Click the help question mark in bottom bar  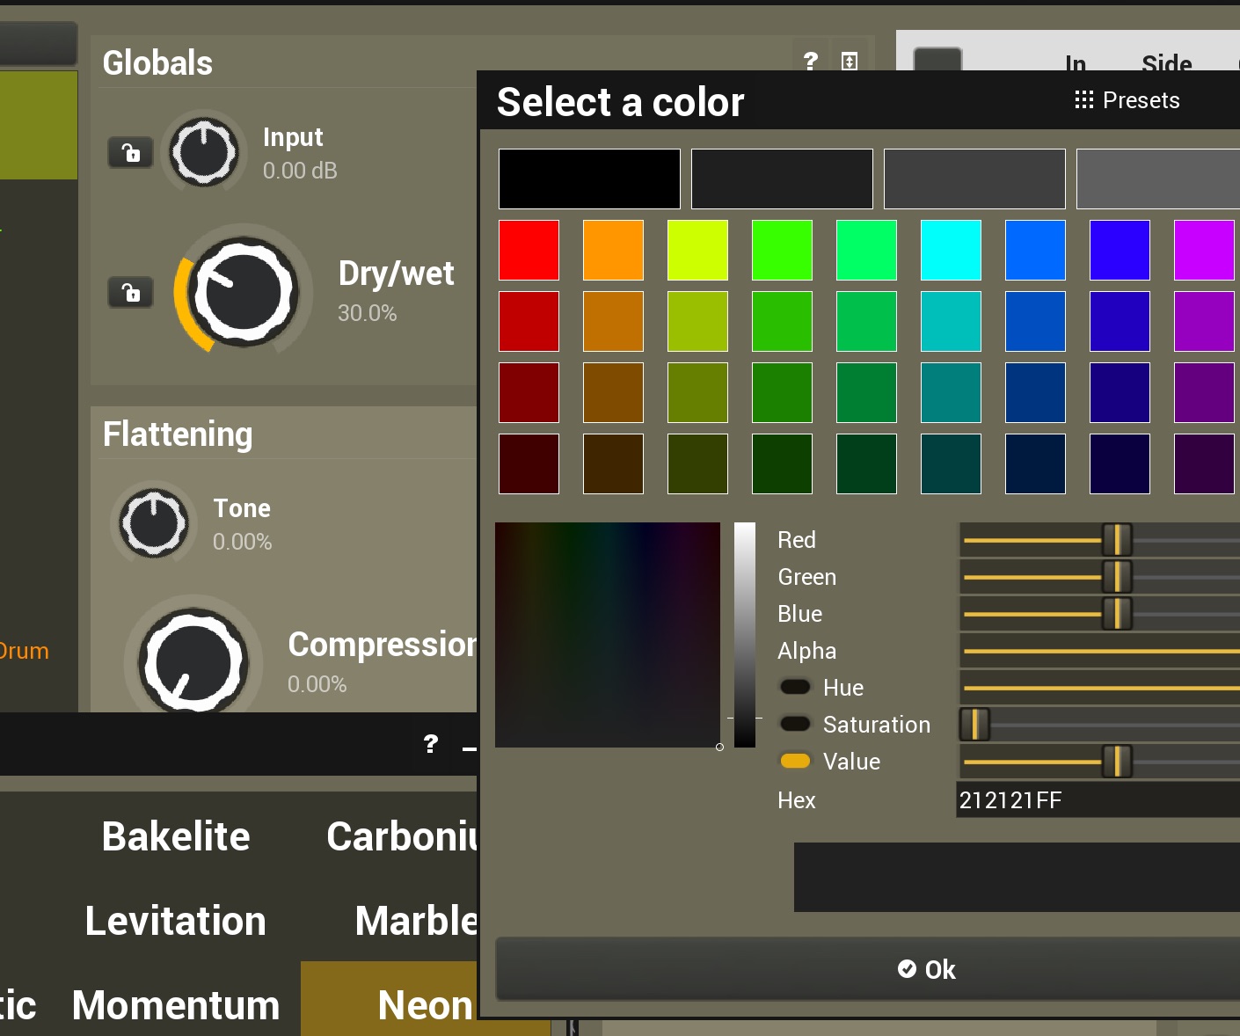(x=431, y=744)
